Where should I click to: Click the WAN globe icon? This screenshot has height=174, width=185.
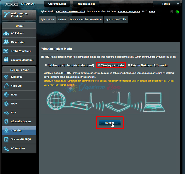click(6, 95)
